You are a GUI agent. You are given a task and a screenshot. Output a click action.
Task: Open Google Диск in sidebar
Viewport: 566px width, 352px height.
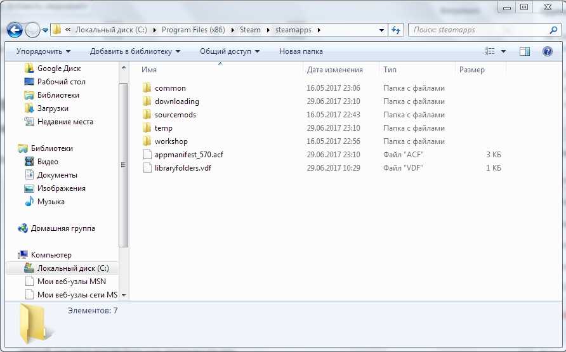tap(59, 68)
